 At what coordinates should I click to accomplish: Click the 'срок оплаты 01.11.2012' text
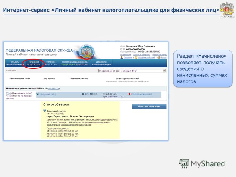(114, 97)
